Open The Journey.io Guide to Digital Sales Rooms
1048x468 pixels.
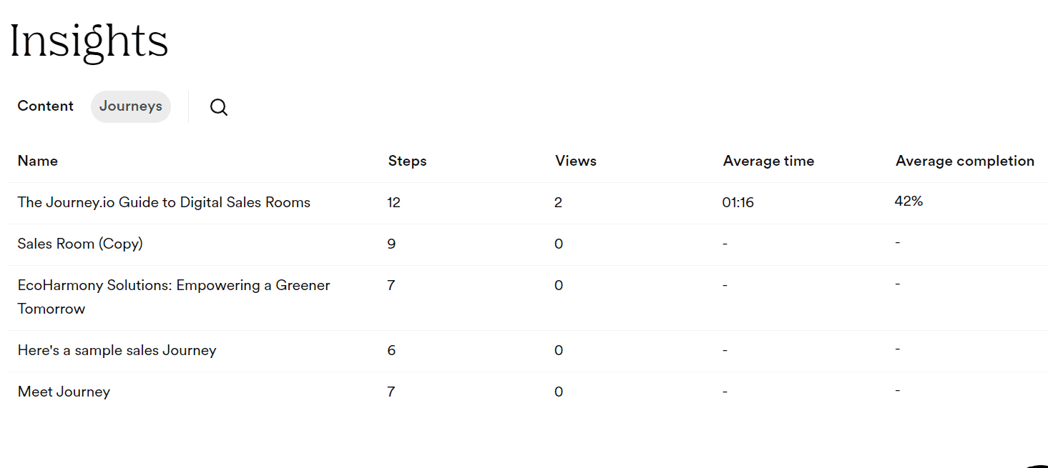click(x=164, y=202)
